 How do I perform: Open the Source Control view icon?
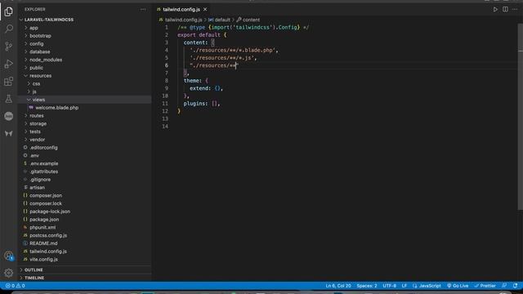point(9,47)
